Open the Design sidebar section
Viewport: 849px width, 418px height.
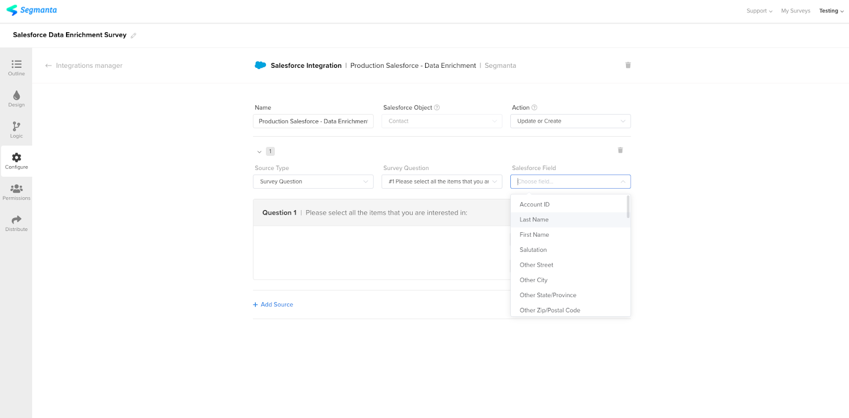pos(16,99)
